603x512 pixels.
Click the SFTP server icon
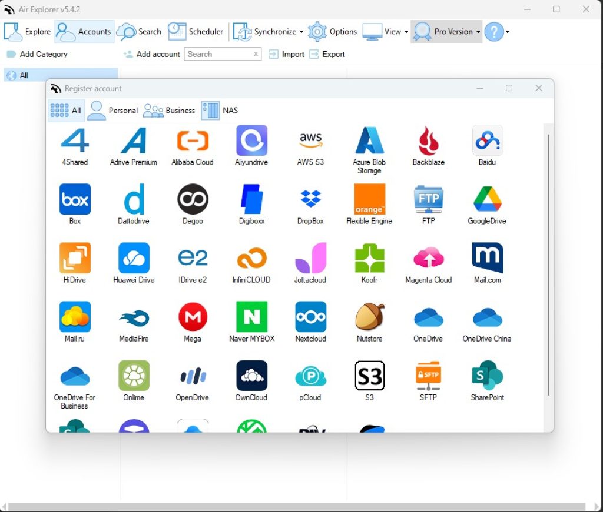coord(428,376)
